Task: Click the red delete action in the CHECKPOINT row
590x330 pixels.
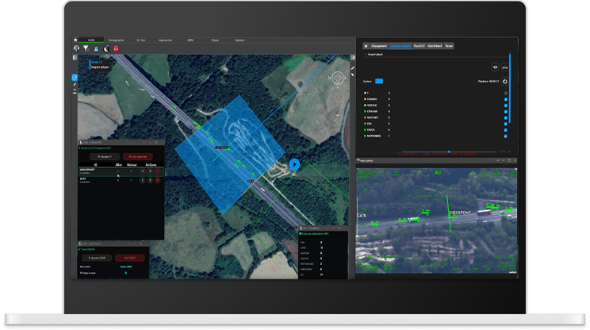Action: (x=157, y=171)
